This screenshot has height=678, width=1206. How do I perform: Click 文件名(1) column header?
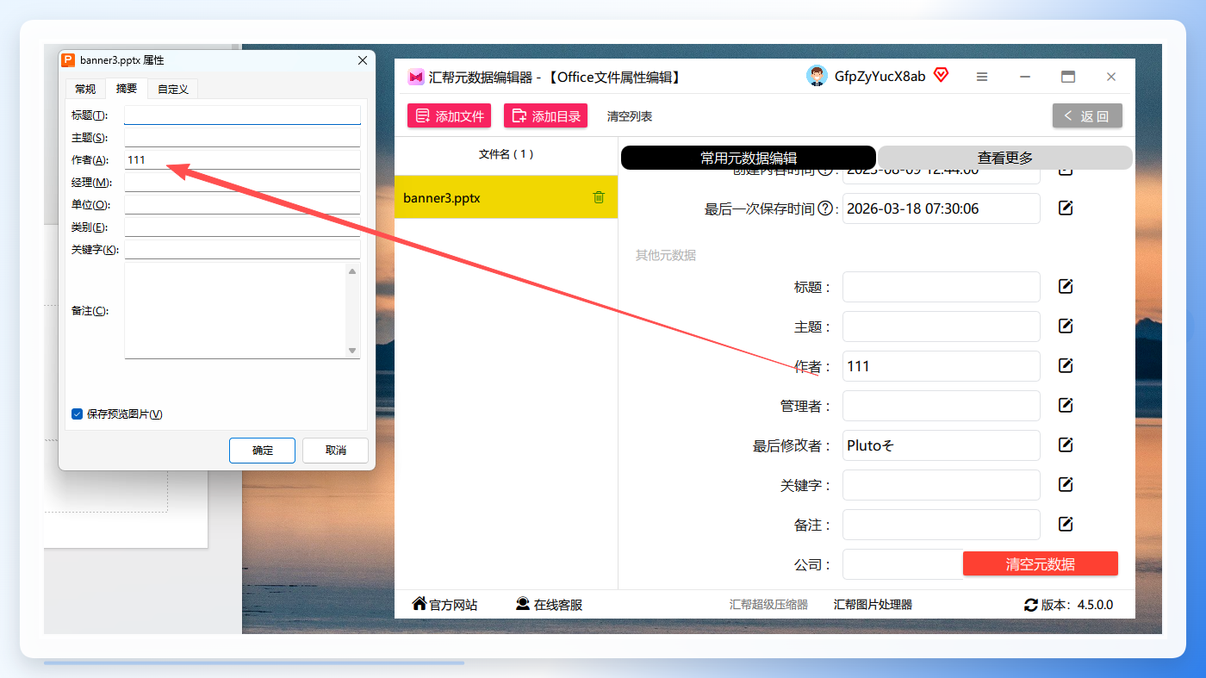(x=506, y=154)
